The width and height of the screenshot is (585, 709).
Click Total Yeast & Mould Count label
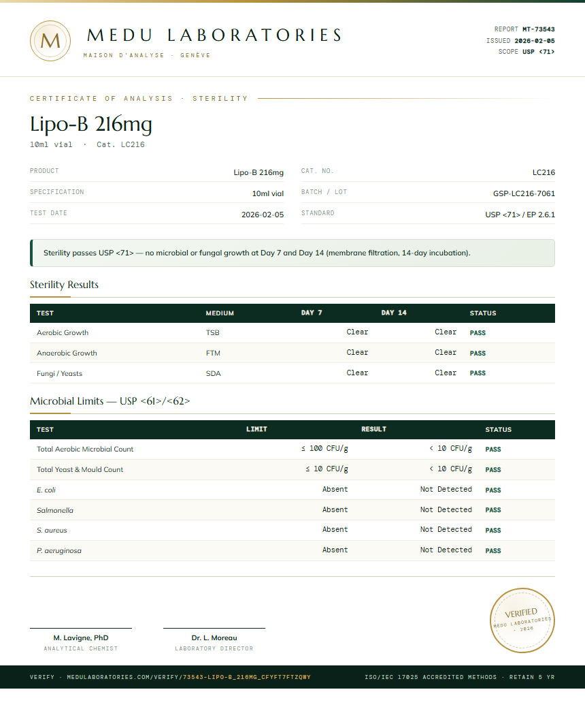[x=80, y=469]
